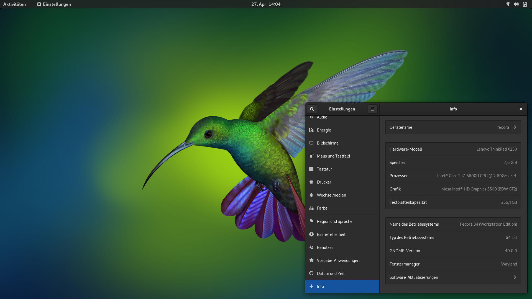Click the Barrierefreiheit accessibility icon
Image resolution: width=532 pixels, height=299 pixels.
[311, 234]
